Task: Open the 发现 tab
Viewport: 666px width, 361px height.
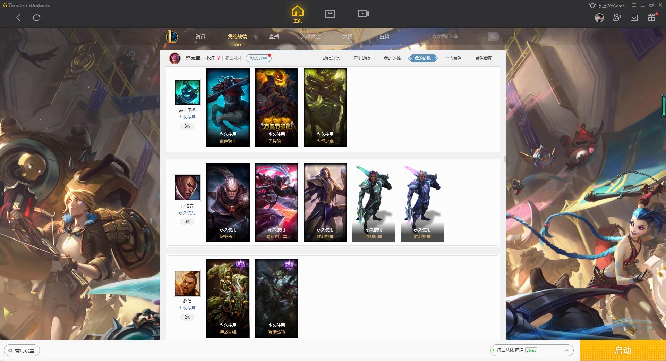Action: 347,36
